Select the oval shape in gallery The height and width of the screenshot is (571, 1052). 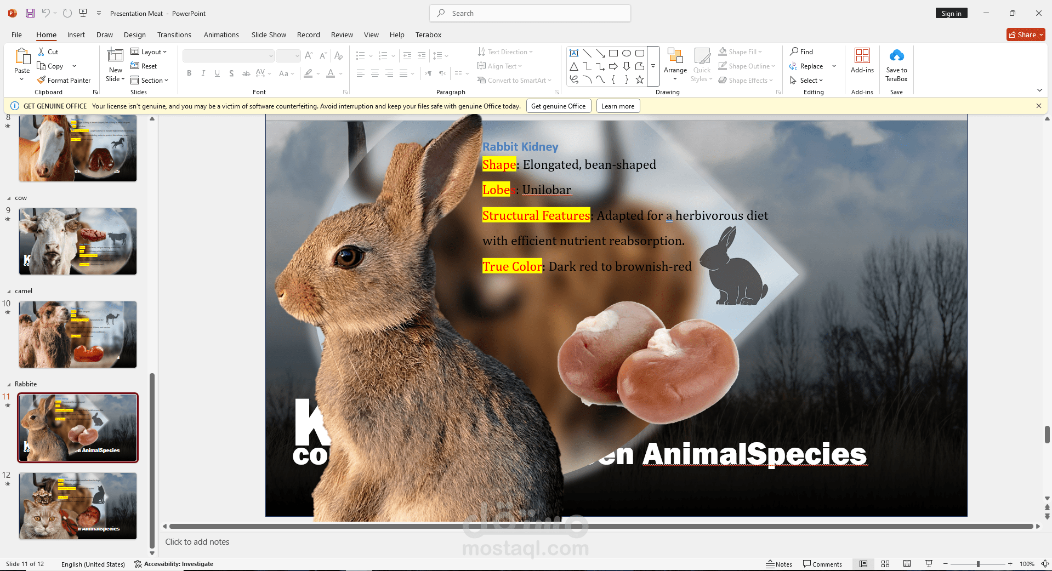pyautogui.click(x=627, y=53)
